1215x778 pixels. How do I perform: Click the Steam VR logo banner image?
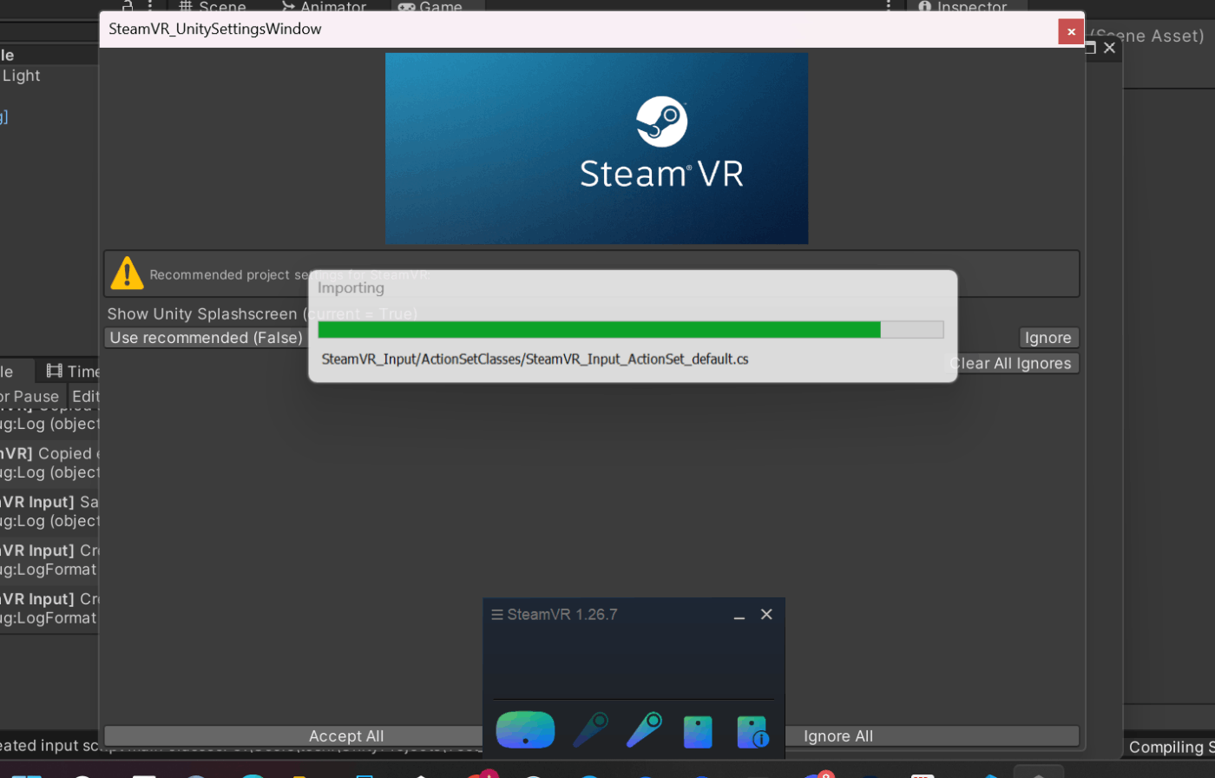point(597,148)
